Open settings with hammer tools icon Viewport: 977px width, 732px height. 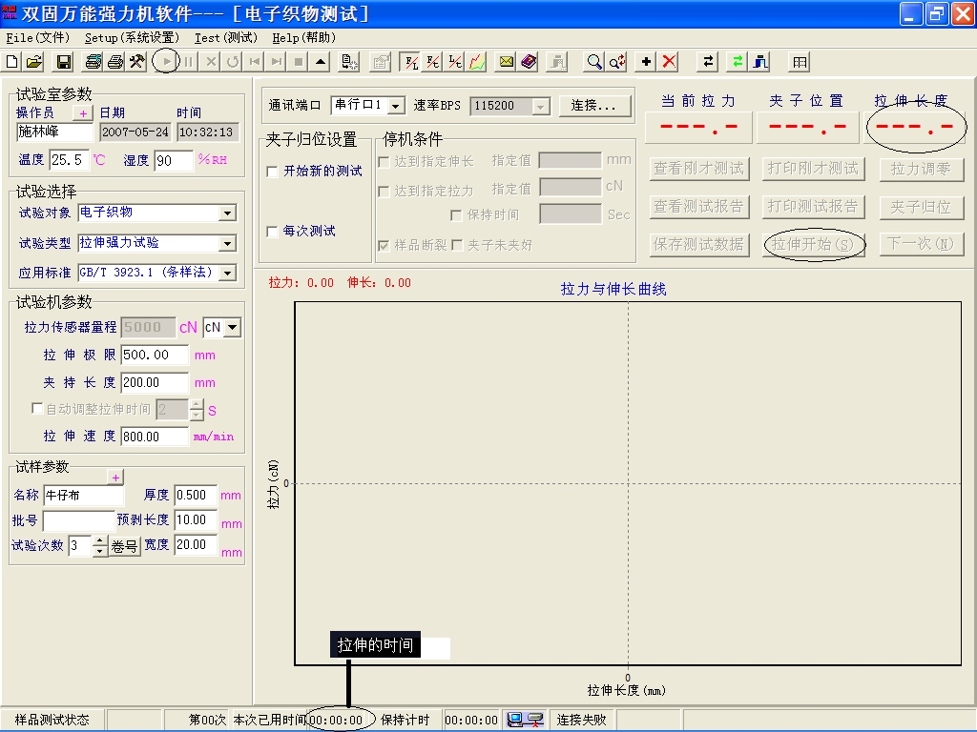pos(136,62)
